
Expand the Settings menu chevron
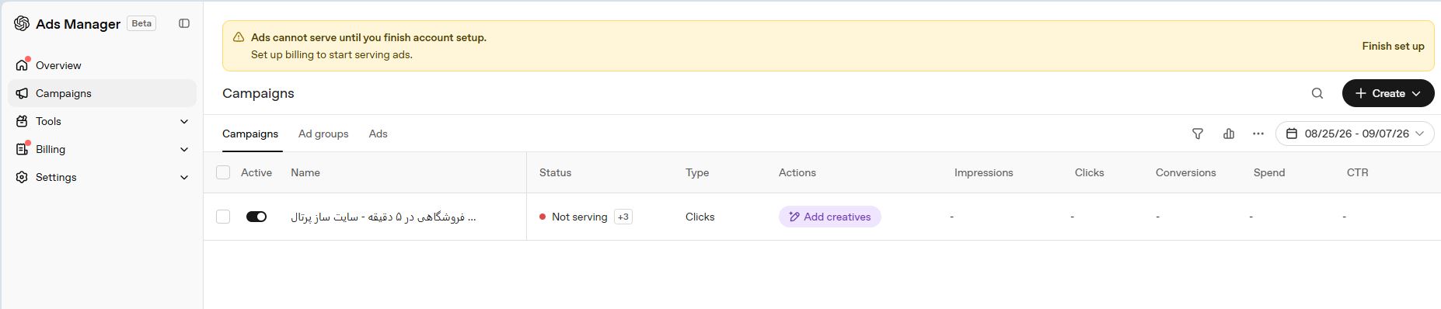point(184,177)
